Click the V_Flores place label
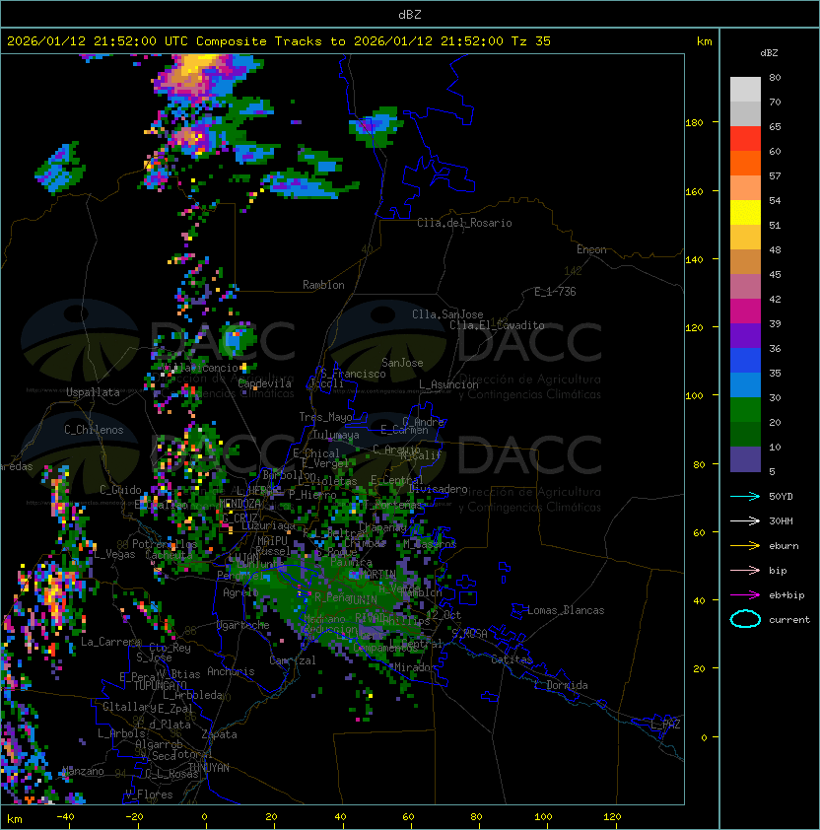 click(149, 795)
